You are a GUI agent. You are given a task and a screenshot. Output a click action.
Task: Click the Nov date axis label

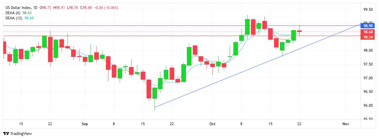click(345, 124)
